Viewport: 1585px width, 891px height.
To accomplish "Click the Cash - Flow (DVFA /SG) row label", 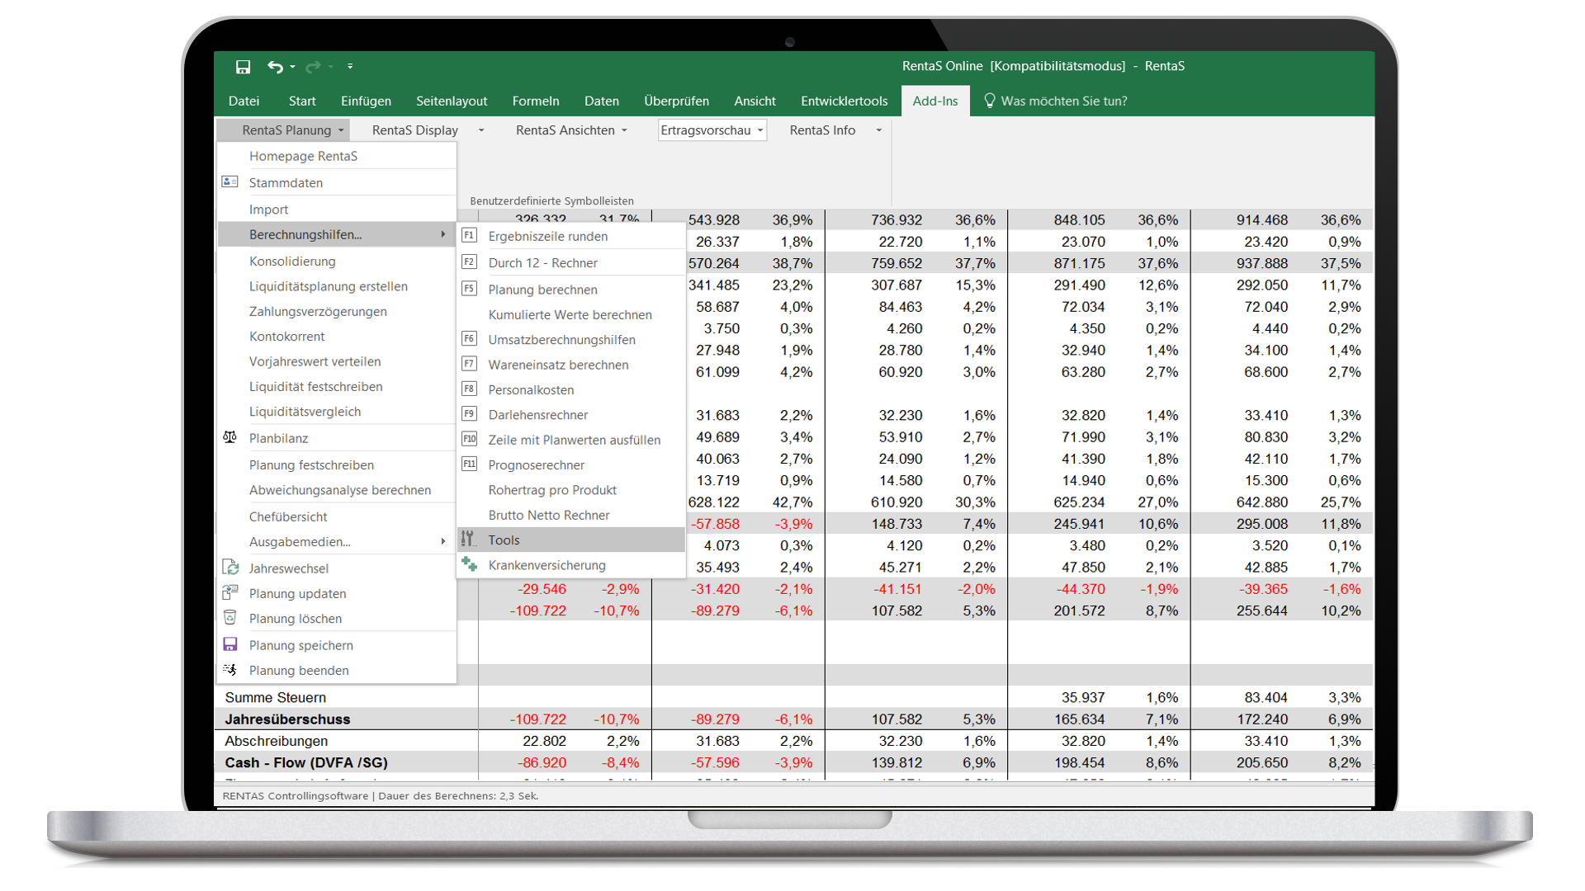I will pyautogui.click(x=306, y=762).
